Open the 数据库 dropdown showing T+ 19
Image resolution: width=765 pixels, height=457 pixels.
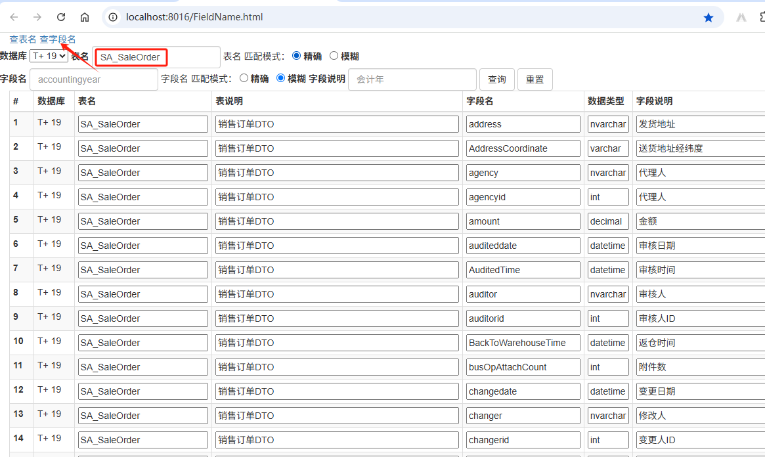click(49, 56)
